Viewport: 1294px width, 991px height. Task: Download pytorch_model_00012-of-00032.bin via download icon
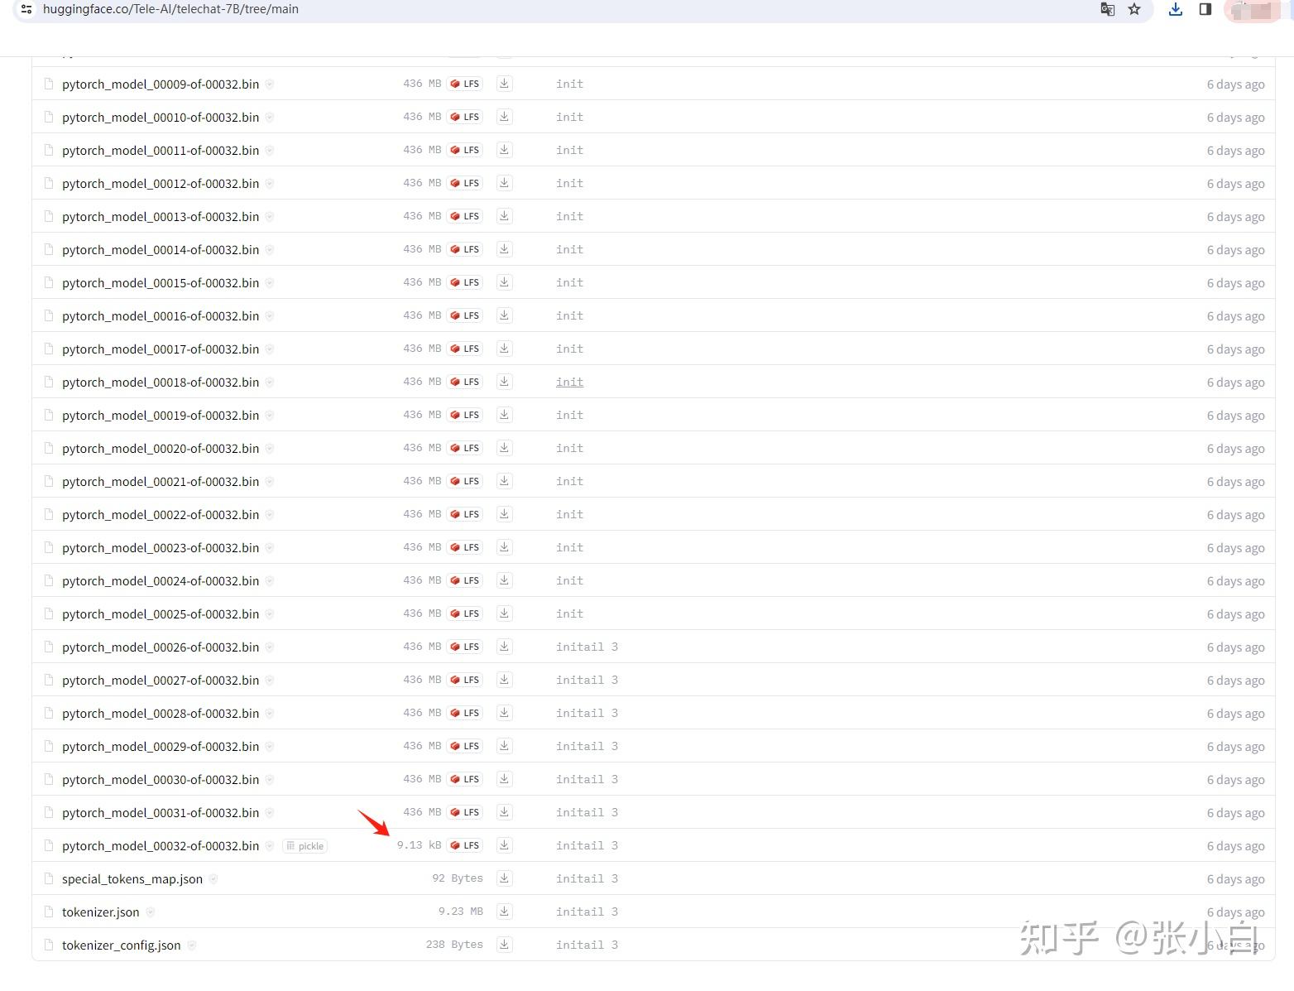(x=504, y=183)
